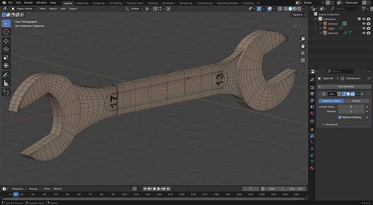Select Catmull-Clark subdivision type

(x=331, y=101)
